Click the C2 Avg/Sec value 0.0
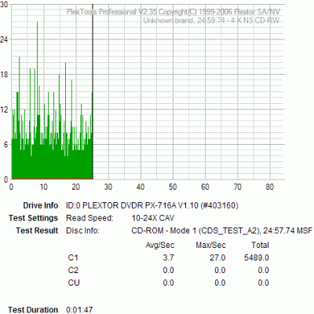This screenshot has width=314, height=314. tap(168, 270)
